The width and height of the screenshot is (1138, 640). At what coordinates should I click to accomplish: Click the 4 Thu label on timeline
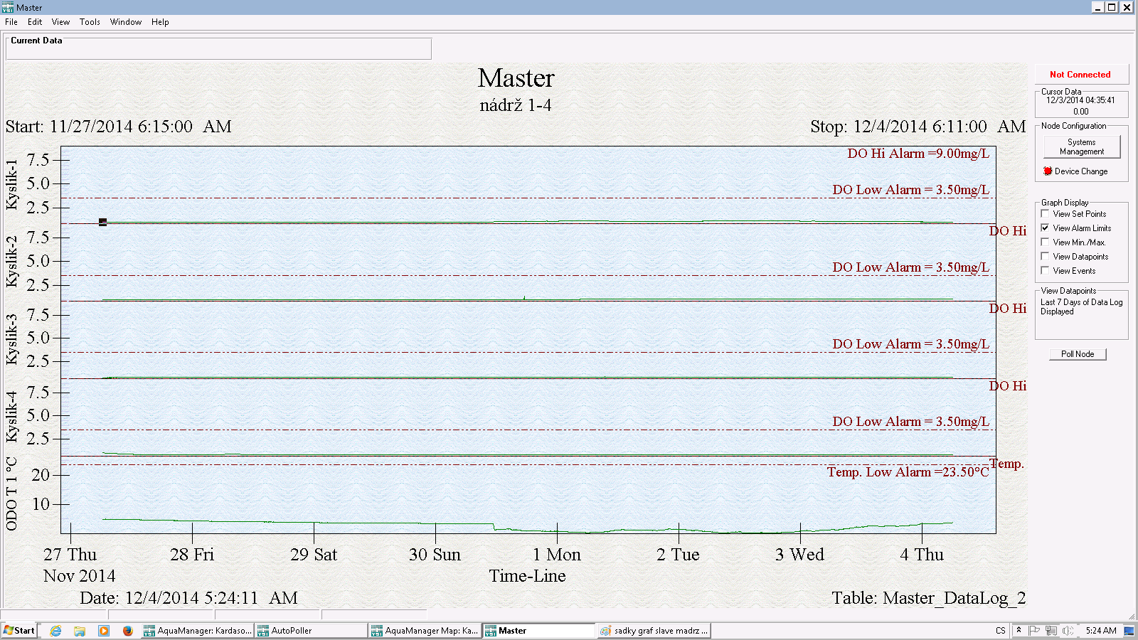coord(922,555)
